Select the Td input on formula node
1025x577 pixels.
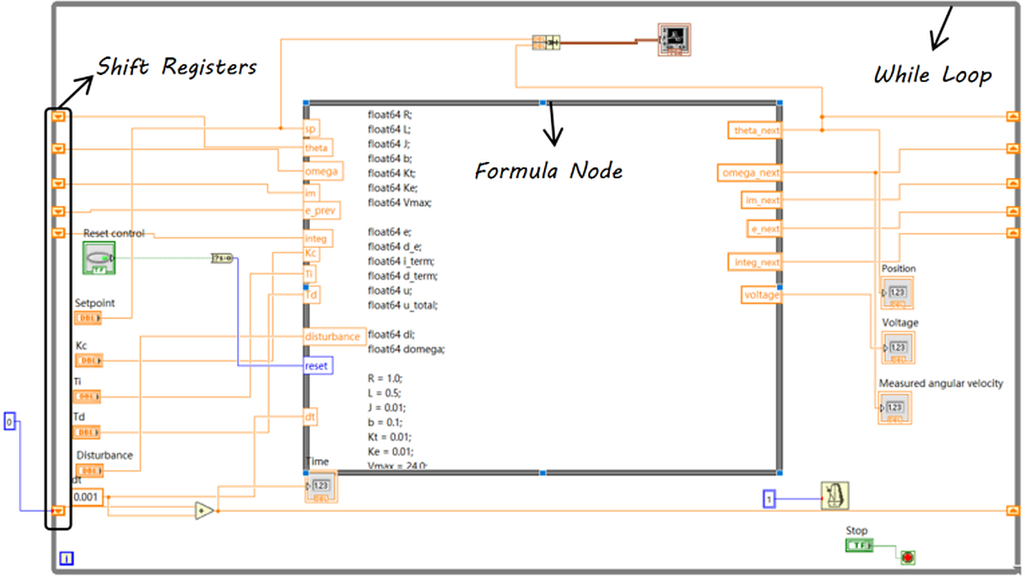point(311,295)
